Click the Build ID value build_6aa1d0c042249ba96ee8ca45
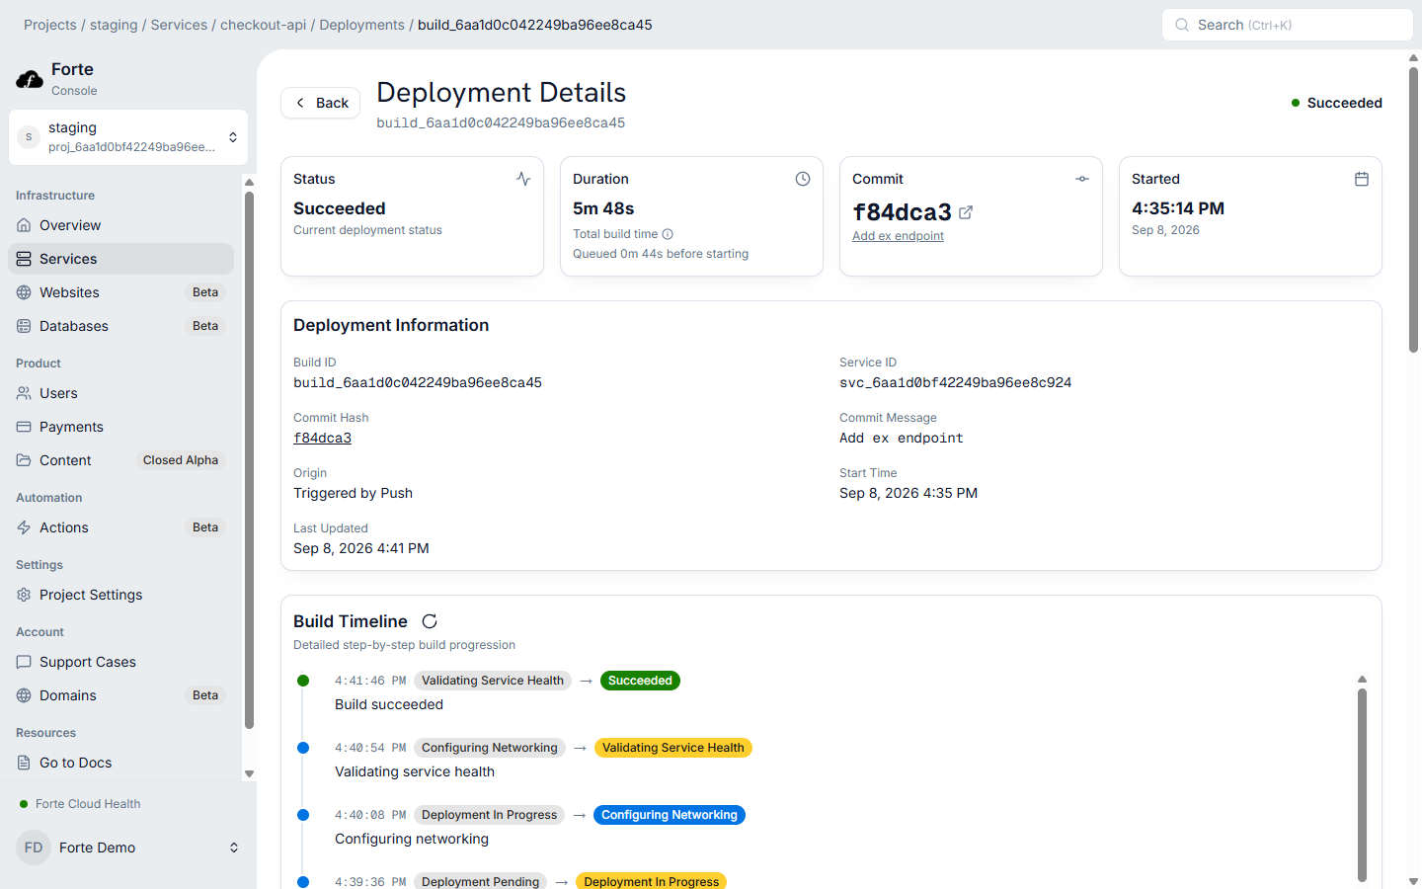This screenshot has width=1422, height=889. click(x=418, y=382)
